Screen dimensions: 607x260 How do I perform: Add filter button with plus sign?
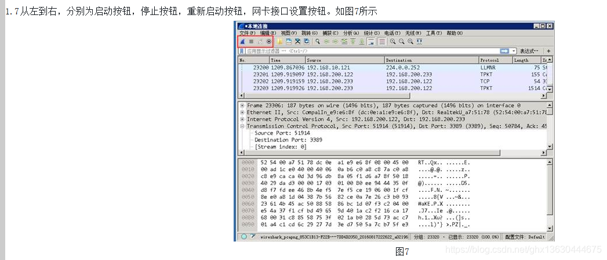pos(548,51)
